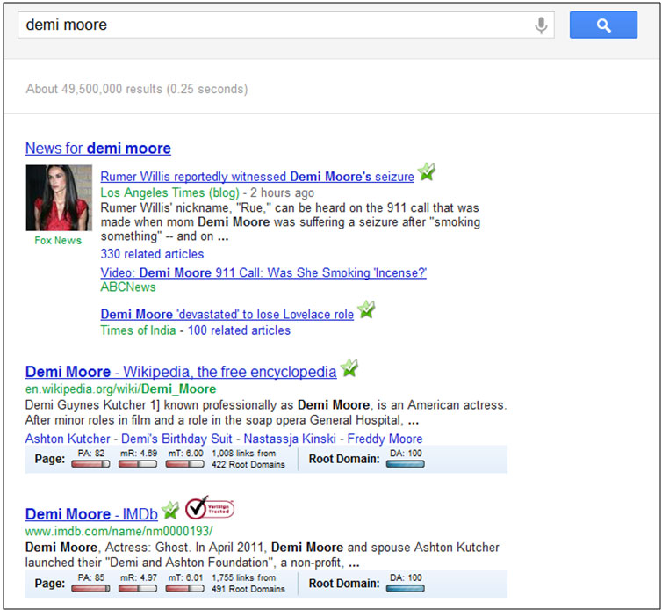Click the en.wikipedia.org/wiki/Demi_Moore URL text
This screenshot has height=610, width=662.
click(121, 389)
